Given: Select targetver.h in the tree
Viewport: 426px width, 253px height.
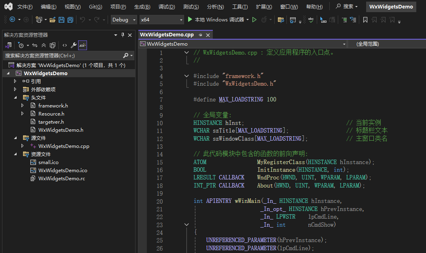Looking at the screenshot, I should tap(51, 122).
